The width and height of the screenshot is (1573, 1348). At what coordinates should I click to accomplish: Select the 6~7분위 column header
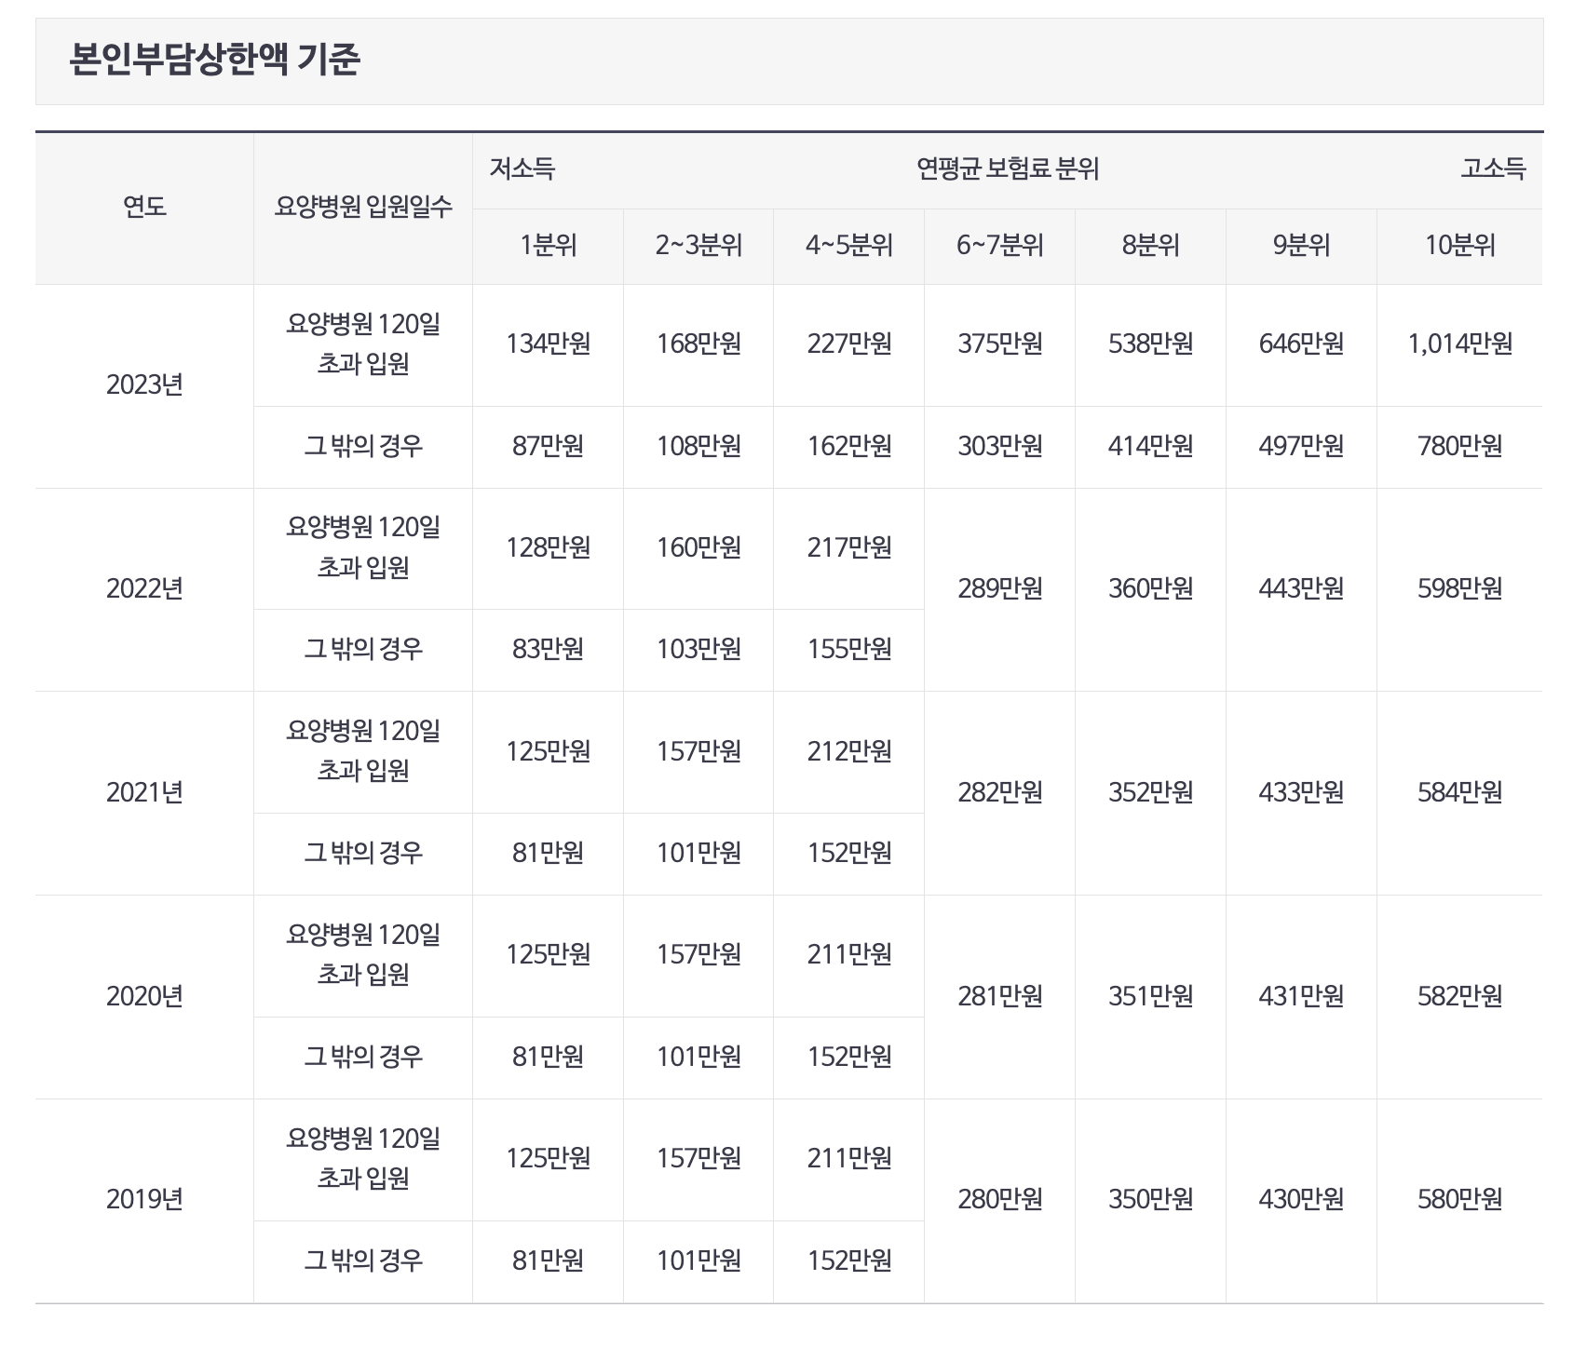click(999, 245)
